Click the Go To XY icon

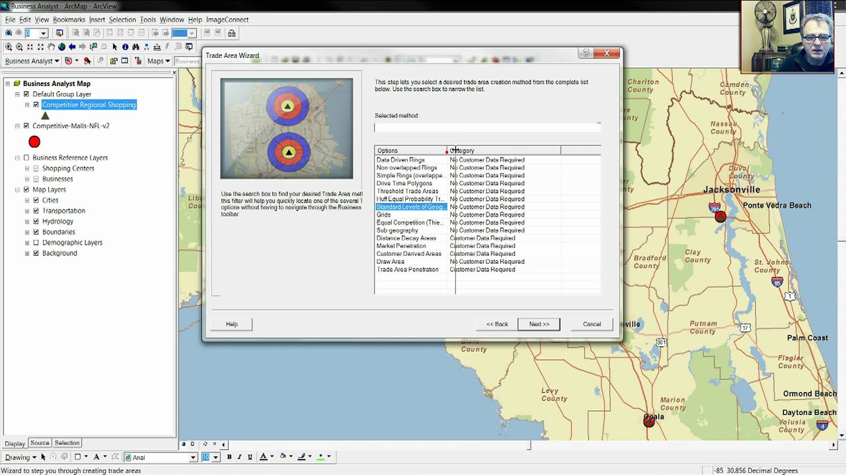coord(146,47)
